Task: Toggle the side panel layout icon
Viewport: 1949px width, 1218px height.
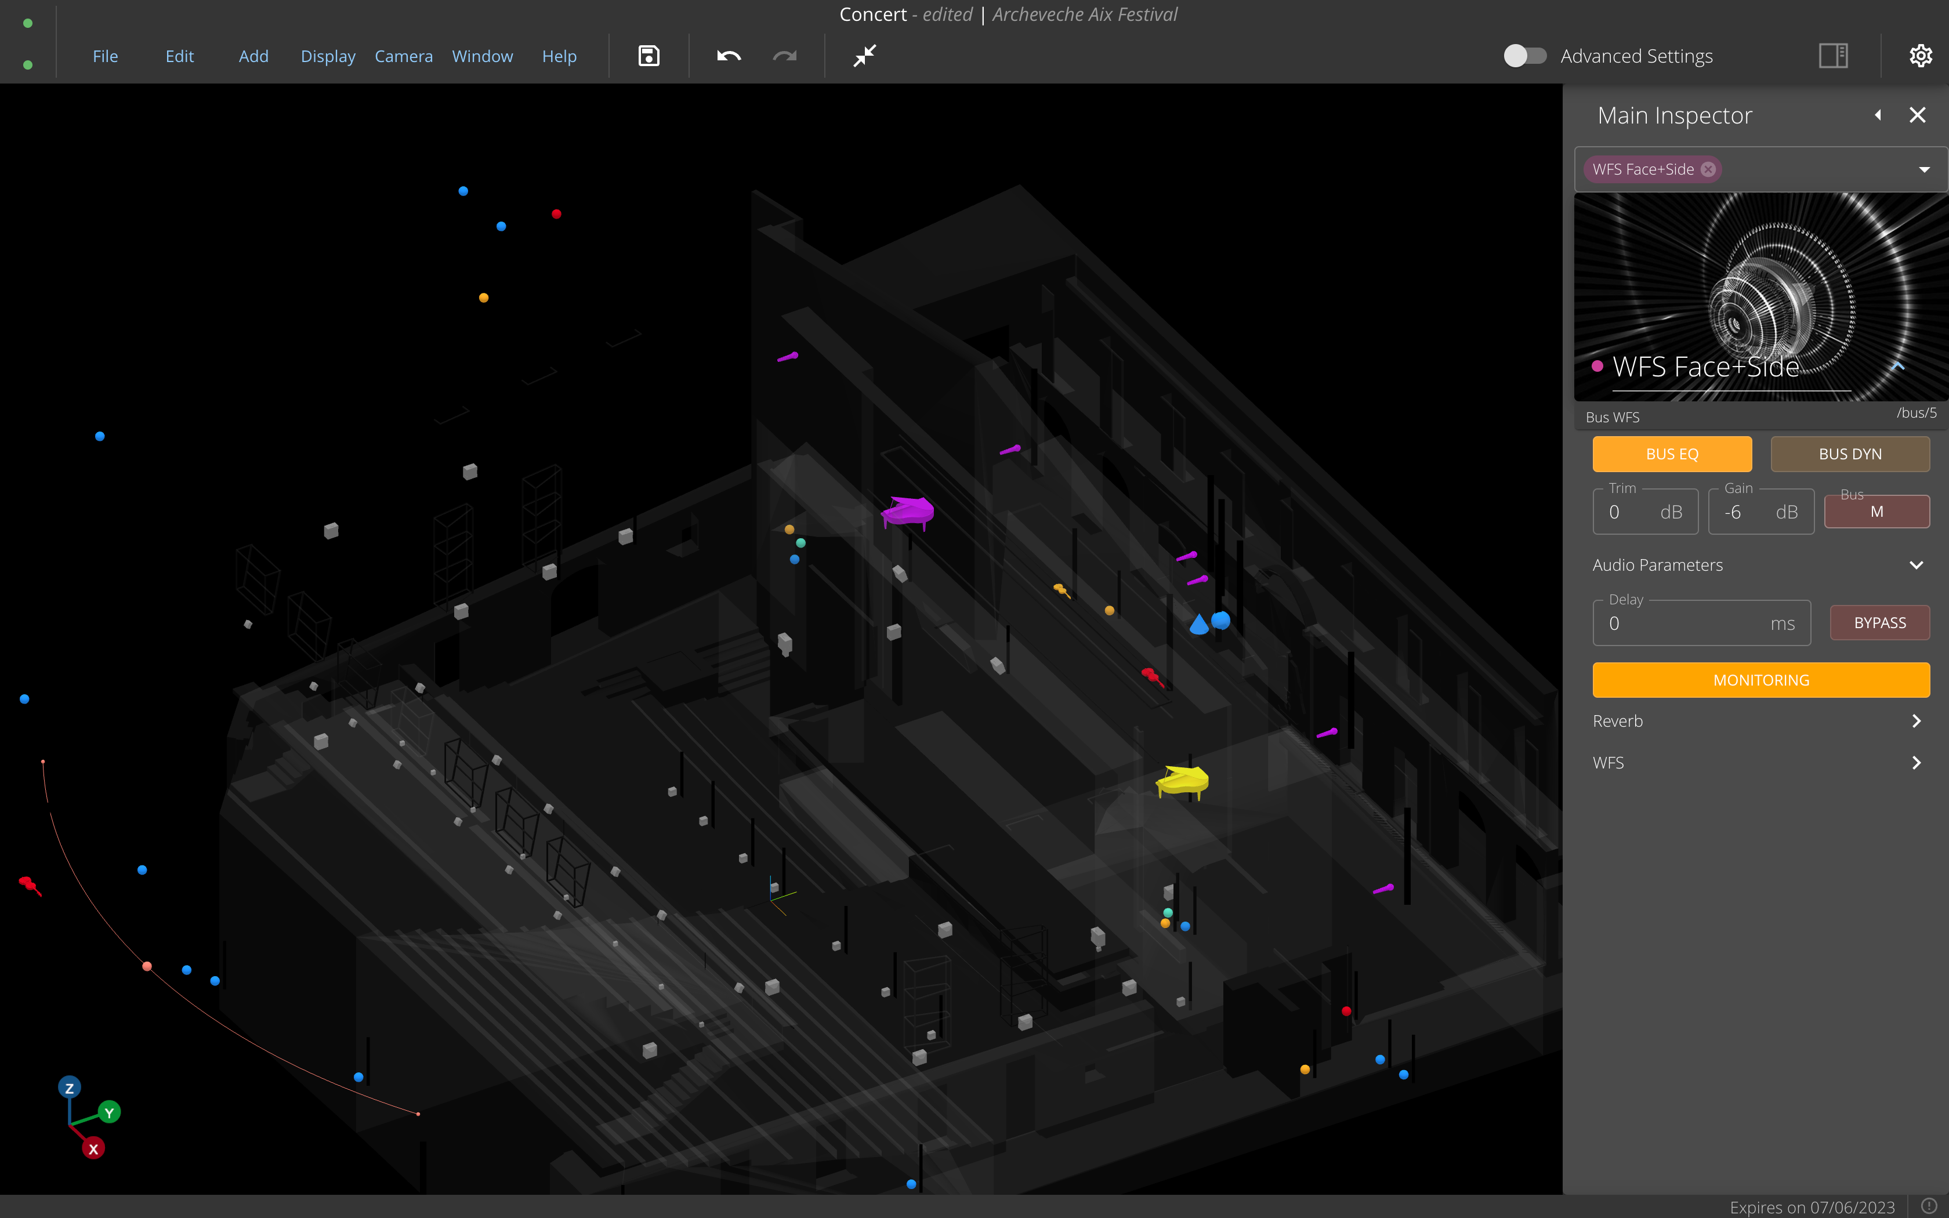Action: (1833, 56)
